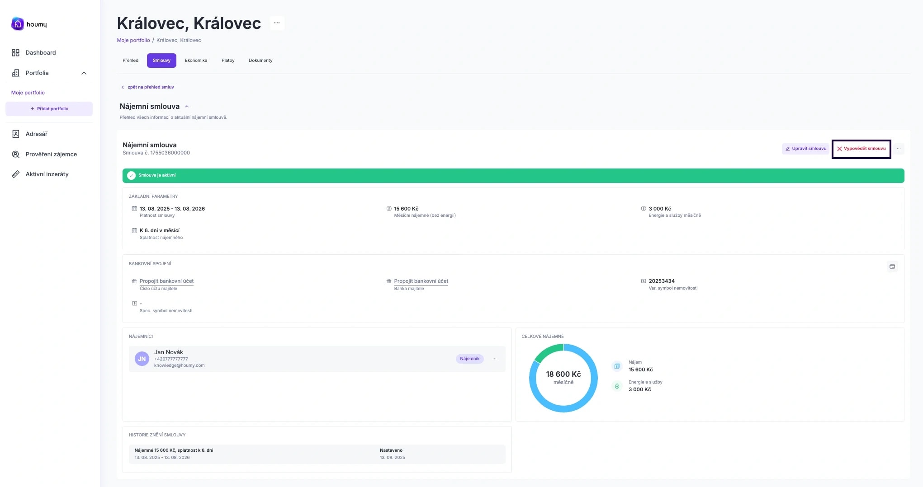Screen dimensions: 923x487
Task: Click the houmy logo icon
Action: click(17, 24)
